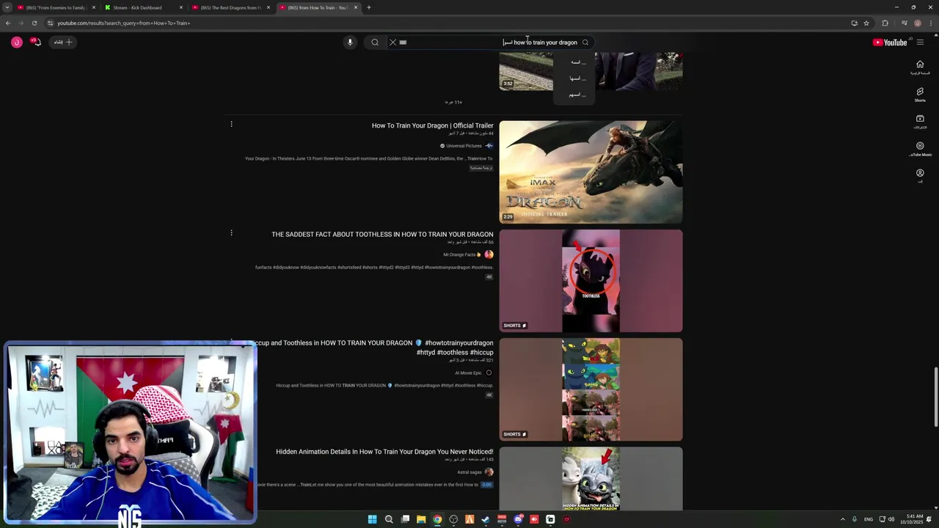
Task: Click the page vertical scrollbar thumb
Action: click(x=935, y=397)
